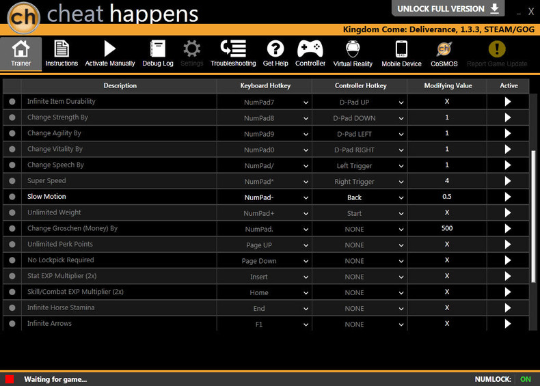Open the Instructions page

pos(62,54)
